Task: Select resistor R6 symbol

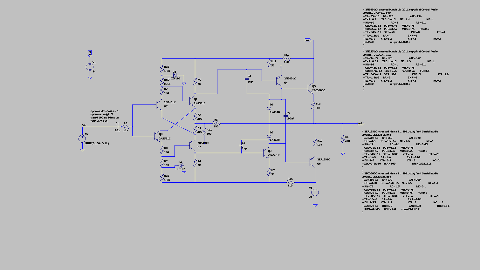Action: pos(126,126)
